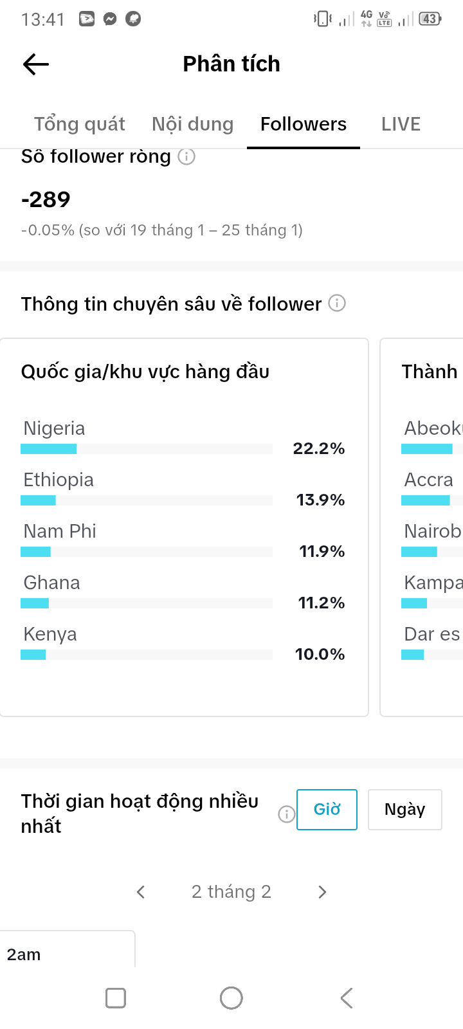This screenshot has width=463, height=1029.
Task: Tap the Nigeria percentage bar
Action: tap(147, 449)
